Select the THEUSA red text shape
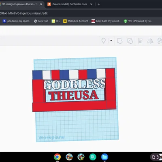This screenshot has width=162, height=162. [73, 96]
